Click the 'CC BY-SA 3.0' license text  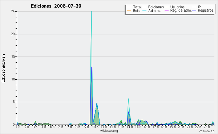click(x=207, y=131)
